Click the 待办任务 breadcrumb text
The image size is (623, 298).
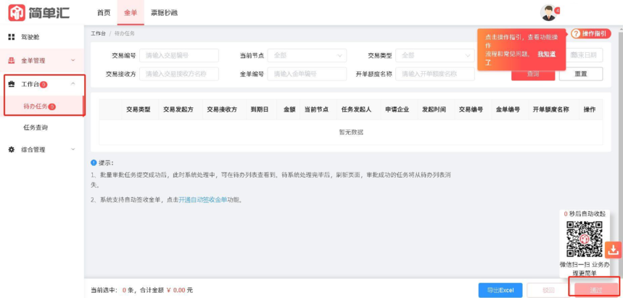click(x=124, y=34)
